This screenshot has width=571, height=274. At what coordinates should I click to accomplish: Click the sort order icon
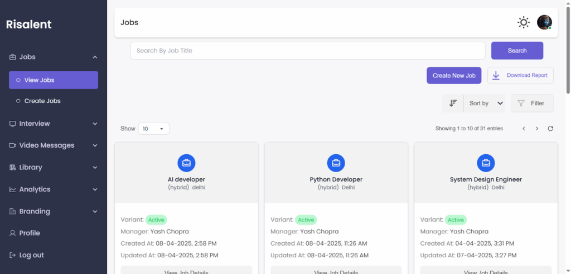tap(453, 103)
